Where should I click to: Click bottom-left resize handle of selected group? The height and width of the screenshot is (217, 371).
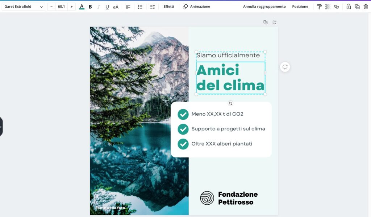point(196,94)
